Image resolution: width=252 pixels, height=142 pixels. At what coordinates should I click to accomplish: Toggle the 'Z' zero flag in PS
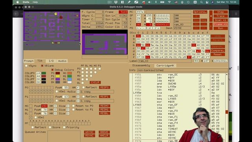(x=156, y=28)
